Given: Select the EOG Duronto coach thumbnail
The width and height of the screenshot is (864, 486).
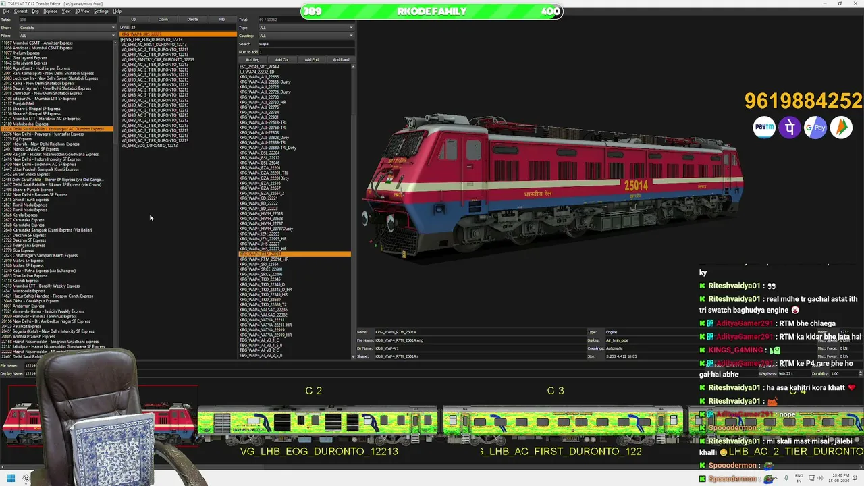Looking at the screenshot, I should (319, 423).
